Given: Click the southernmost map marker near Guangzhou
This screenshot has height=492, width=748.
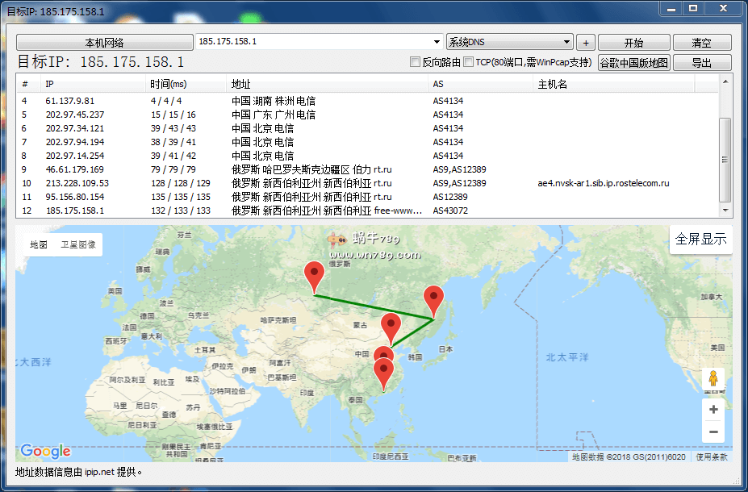Looking at the screenshot, I should click(x=385, y=373).
